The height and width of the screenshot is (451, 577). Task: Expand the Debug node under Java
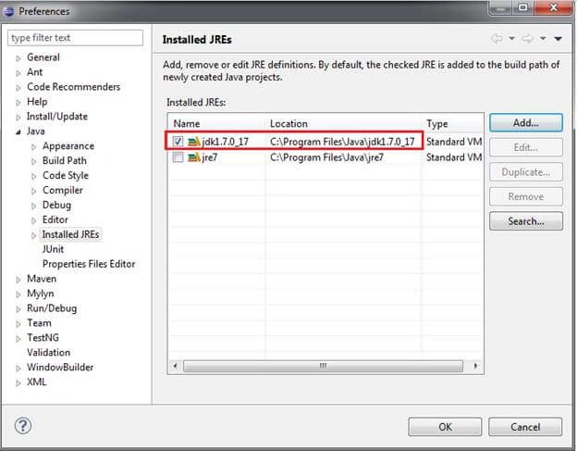33,206
